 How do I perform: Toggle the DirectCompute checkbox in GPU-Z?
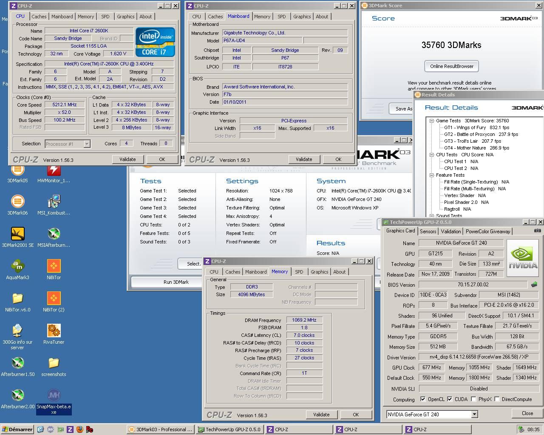pos(497,399)
